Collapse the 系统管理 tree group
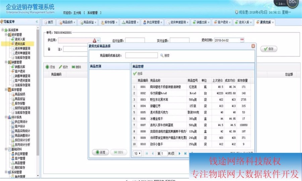This screenshot has height=181, width=302. [6, 172]
